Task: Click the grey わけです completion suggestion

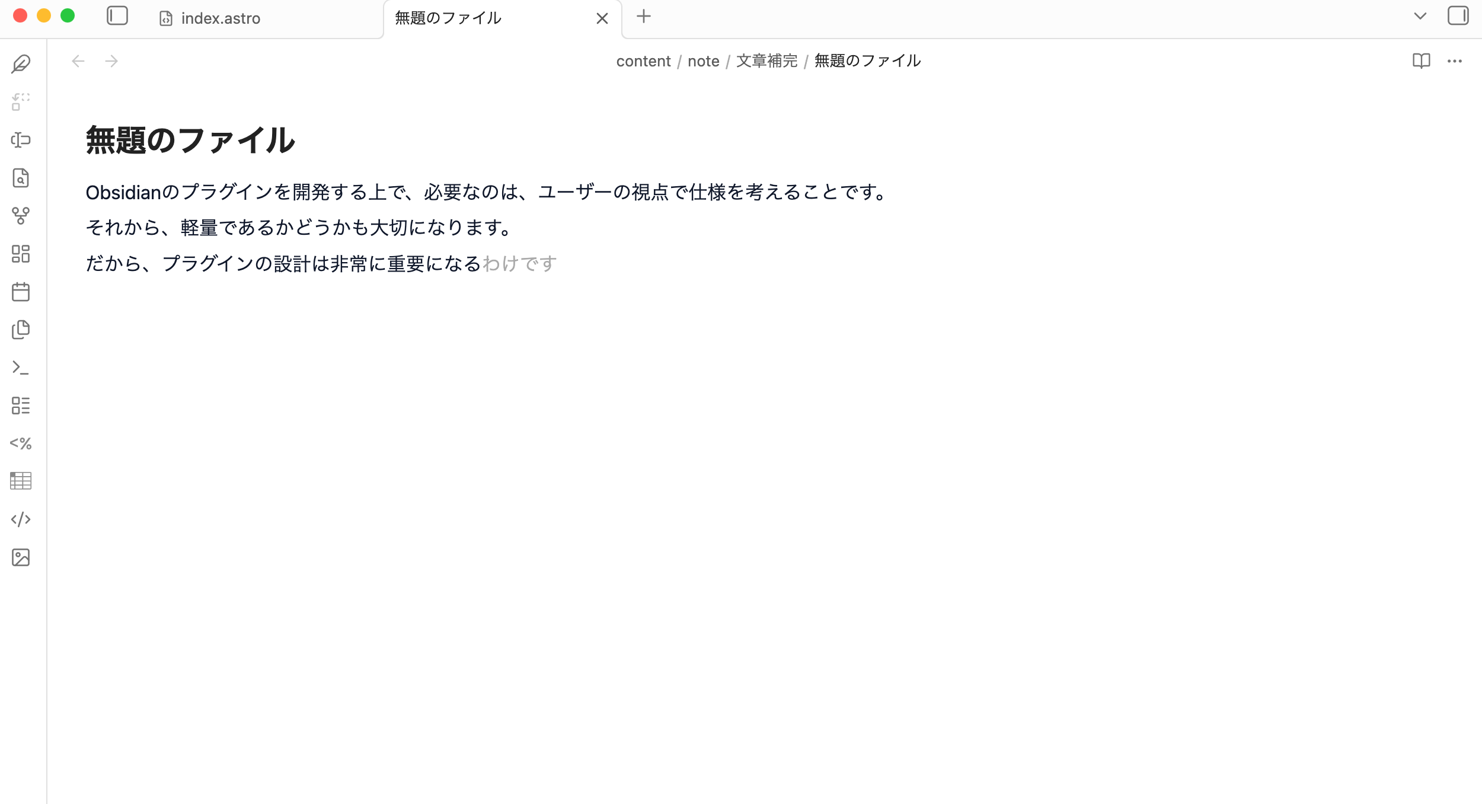Action: [520, 263]
